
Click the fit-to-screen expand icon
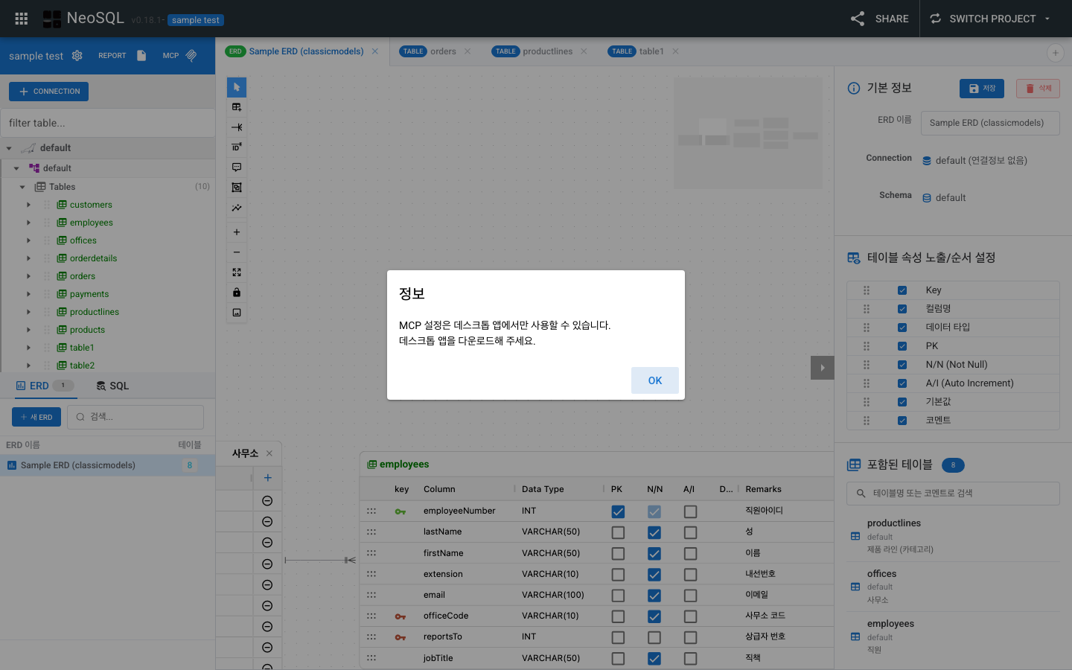click(237, 272)
